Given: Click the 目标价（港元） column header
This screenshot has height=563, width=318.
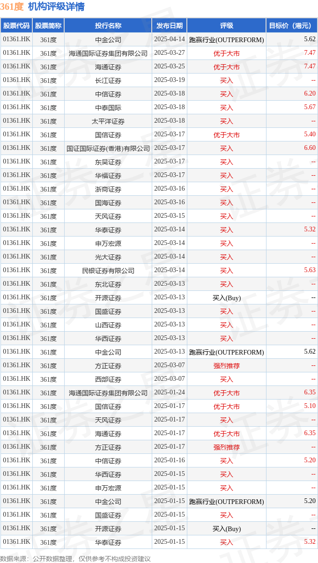Looking at the screenshot, I should (292, 26).
